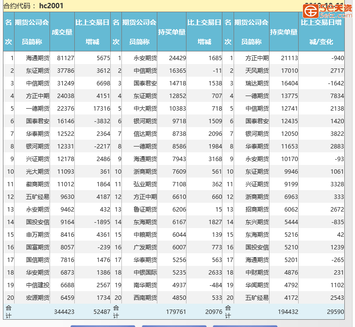Click 南华期货 cell
Image resolution: width=355 pixels, height=327 pixels.
pyautogui.click(x=145, y=285)
